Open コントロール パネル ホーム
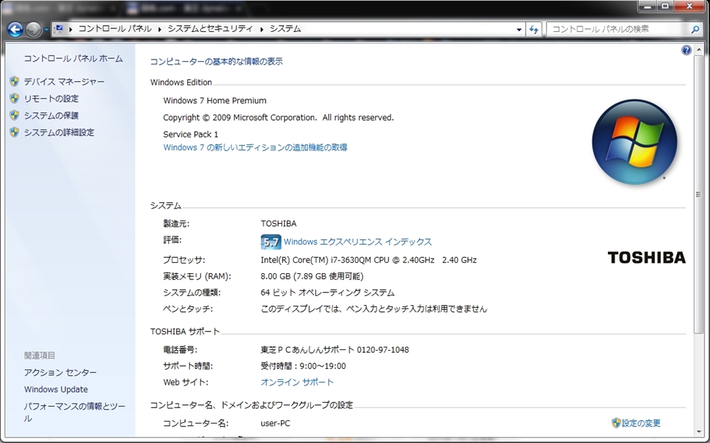The width and height of the screenshot is (710, 443). (x=73, y=58)
